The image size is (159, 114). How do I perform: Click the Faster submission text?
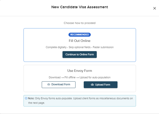(103, 47)
